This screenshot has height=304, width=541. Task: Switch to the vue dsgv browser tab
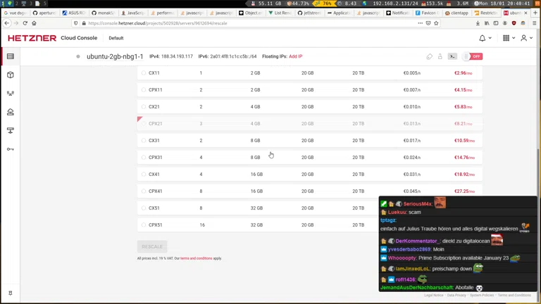tap(15, 13)
